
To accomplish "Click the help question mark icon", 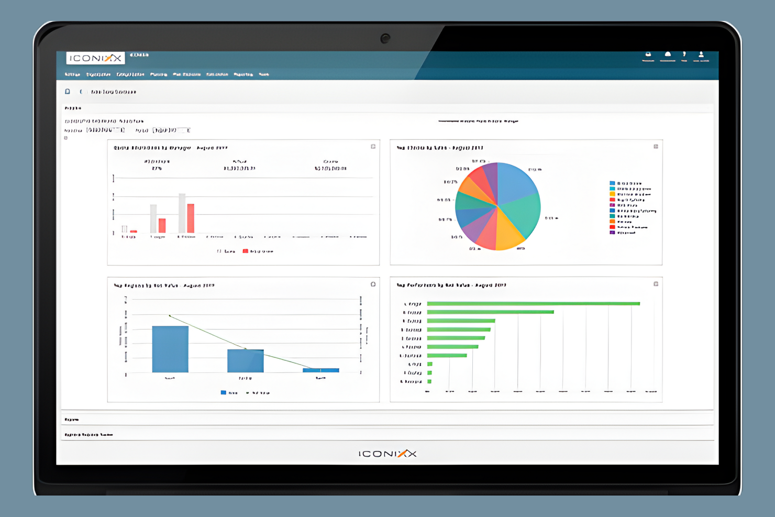I will tap(684, 55).
